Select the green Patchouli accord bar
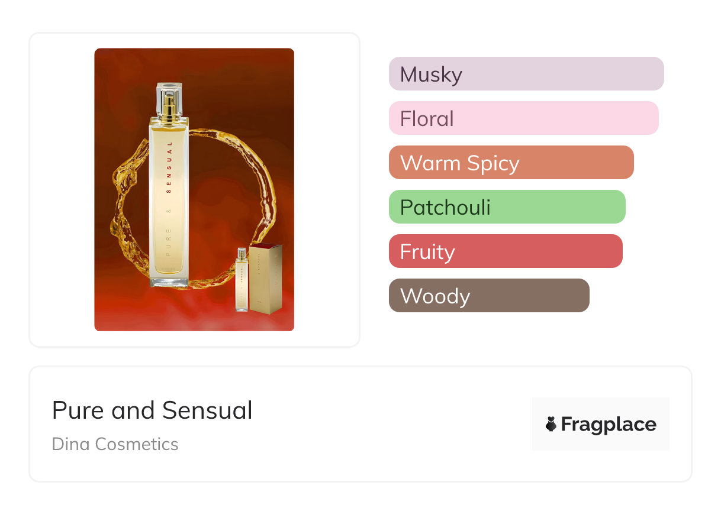 [507, 207]
